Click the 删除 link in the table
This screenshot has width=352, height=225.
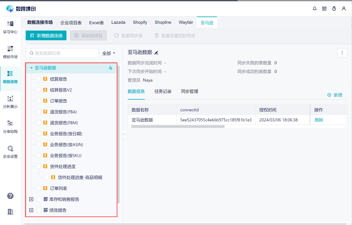coord(319,120)
